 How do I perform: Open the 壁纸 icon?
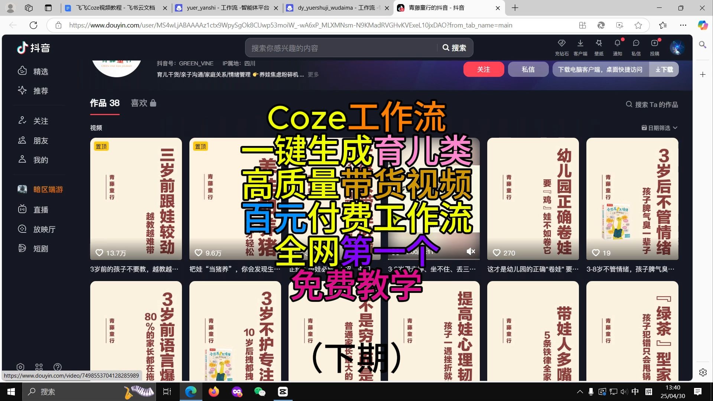coord(599,48)
